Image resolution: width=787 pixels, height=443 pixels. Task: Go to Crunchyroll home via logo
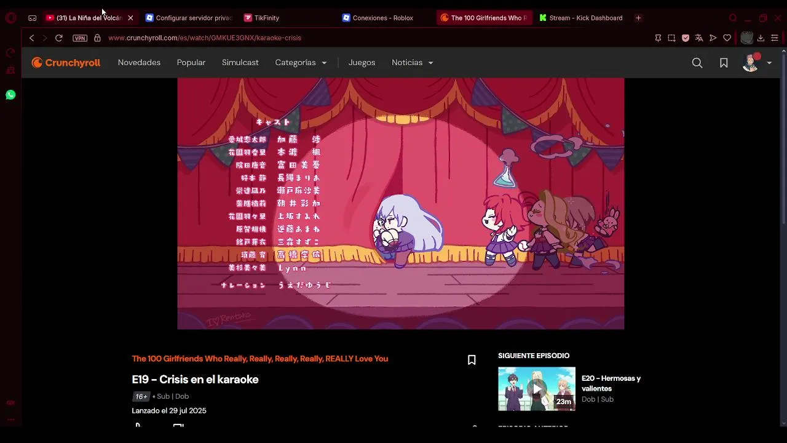pyautogui.click(x=66, y=63)
